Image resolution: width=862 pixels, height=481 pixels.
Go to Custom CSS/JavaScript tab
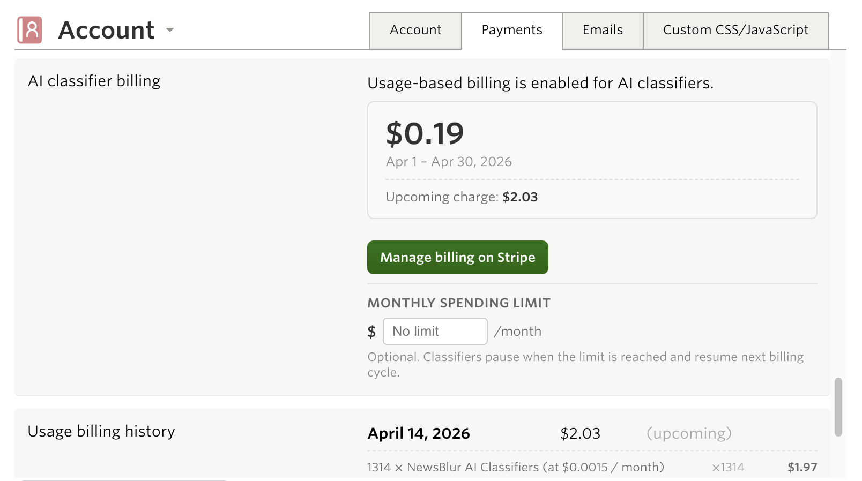point(735,31)
